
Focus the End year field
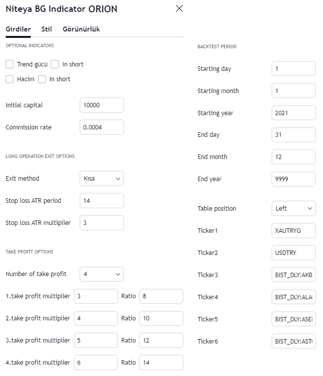(x=294, y=179)
